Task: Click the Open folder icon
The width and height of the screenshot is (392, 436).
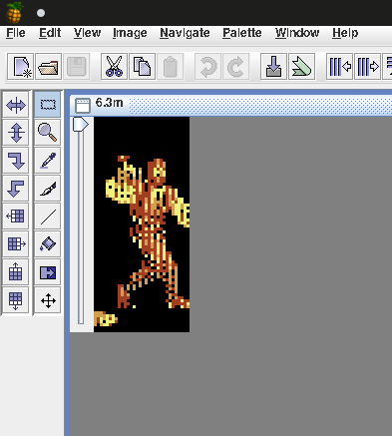Action: (49, 66)
